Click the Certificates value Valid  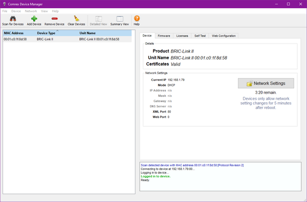click(176, 64)
